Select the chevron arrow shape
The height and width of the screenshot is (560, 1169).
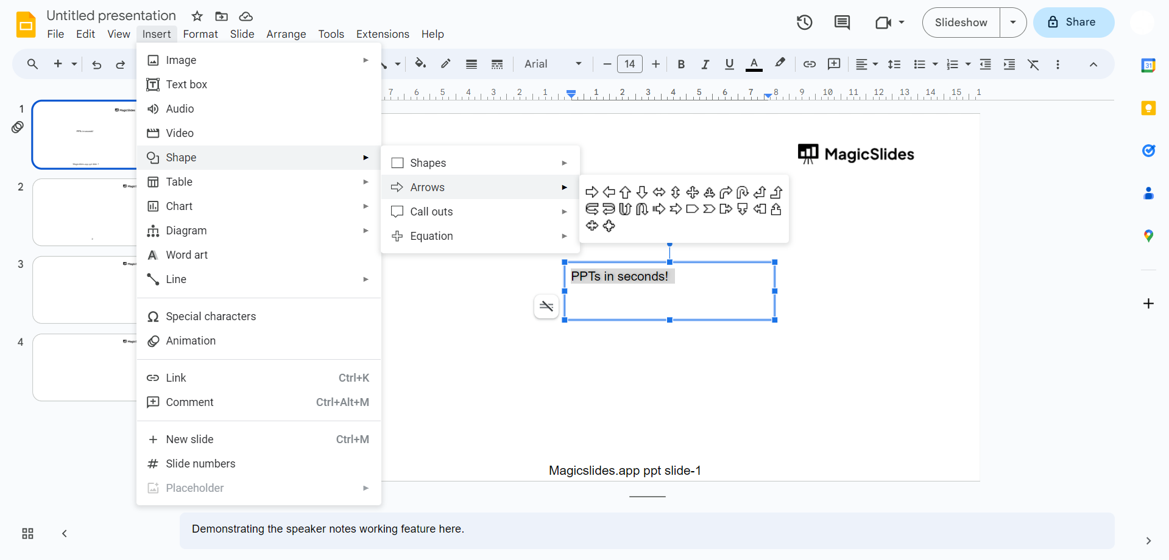coord(709,209)
